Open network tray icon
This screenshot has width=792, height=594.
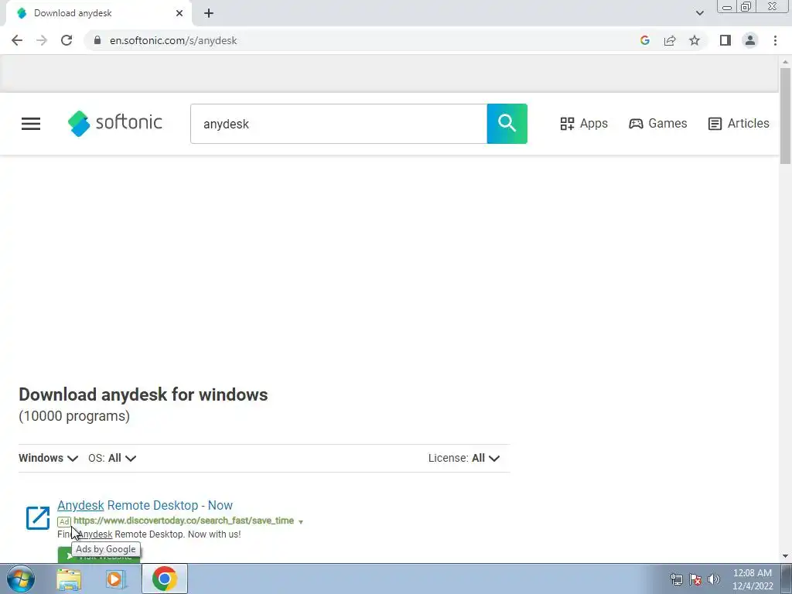tap(676, 579)
